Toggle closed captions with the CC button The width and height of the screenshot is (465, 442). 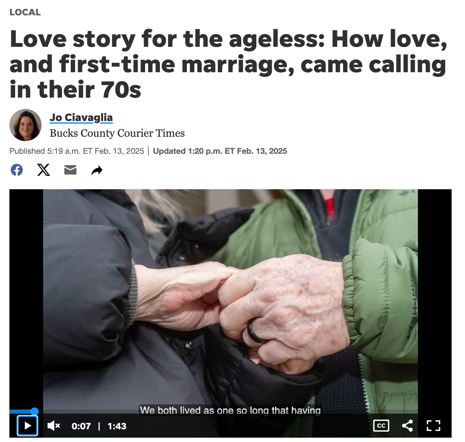click(x=381, y=426)
